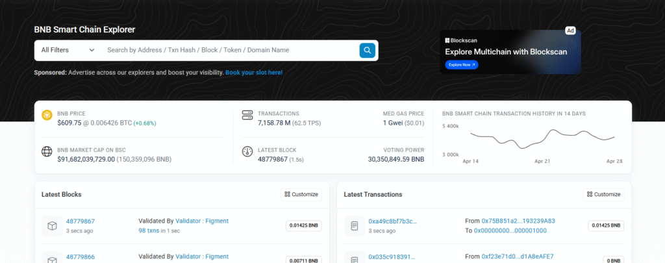Click the document icon for txn 0xa49c8bf7b3c

click(x=355, y=226)
